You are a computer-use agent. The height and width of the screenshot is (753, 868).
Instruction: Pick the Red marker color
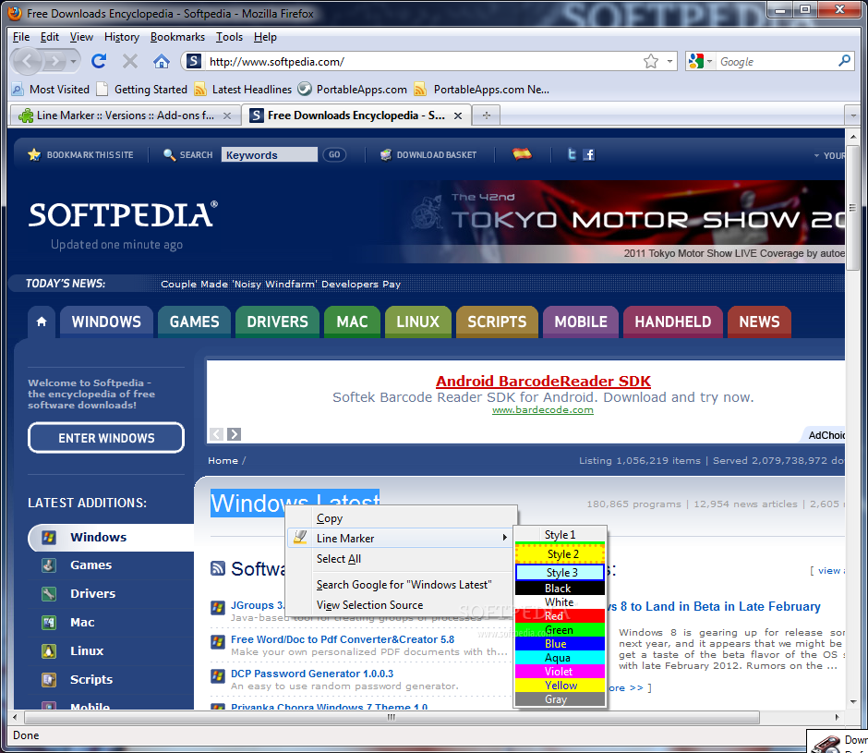tap(560, 616)
